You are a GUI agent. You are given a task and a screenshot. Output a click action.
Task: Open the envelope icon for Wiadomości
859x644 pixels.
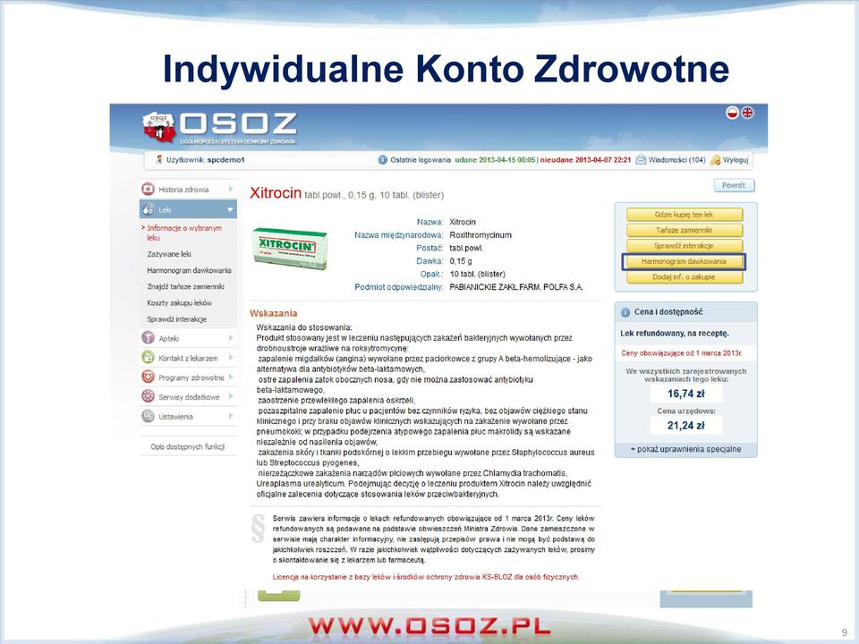(x=641, y=160)
